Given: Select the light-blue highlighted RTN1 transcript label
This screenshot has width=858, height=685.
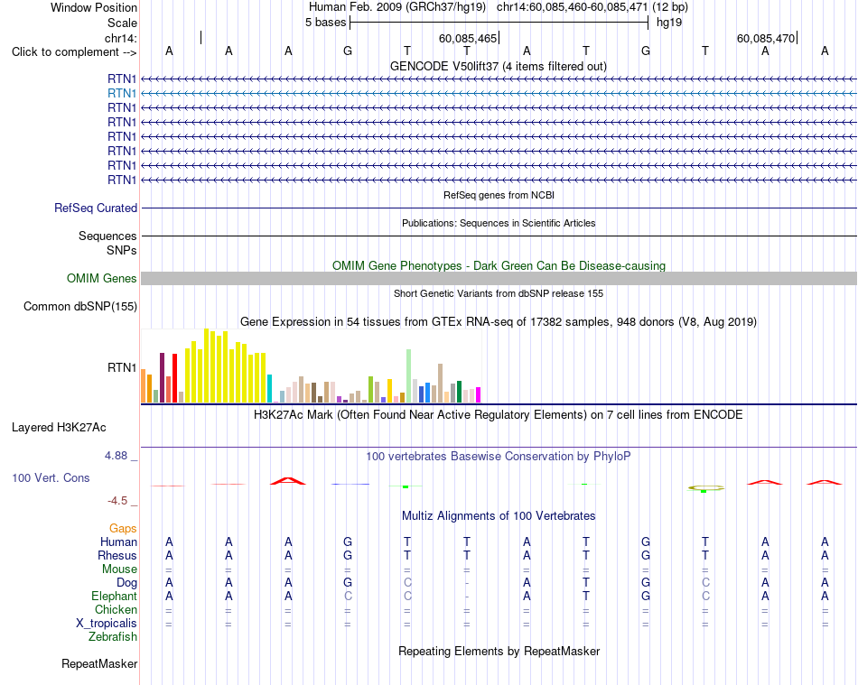Looking at the screenshot, I should tap(122, 94).
